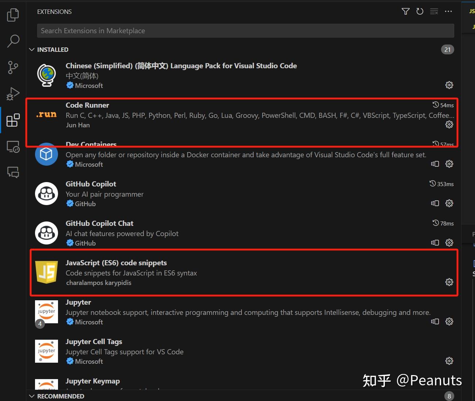Open the Remote Explorer icon
Viewport: 475px width, 401px height.
(x=13, y=146)
